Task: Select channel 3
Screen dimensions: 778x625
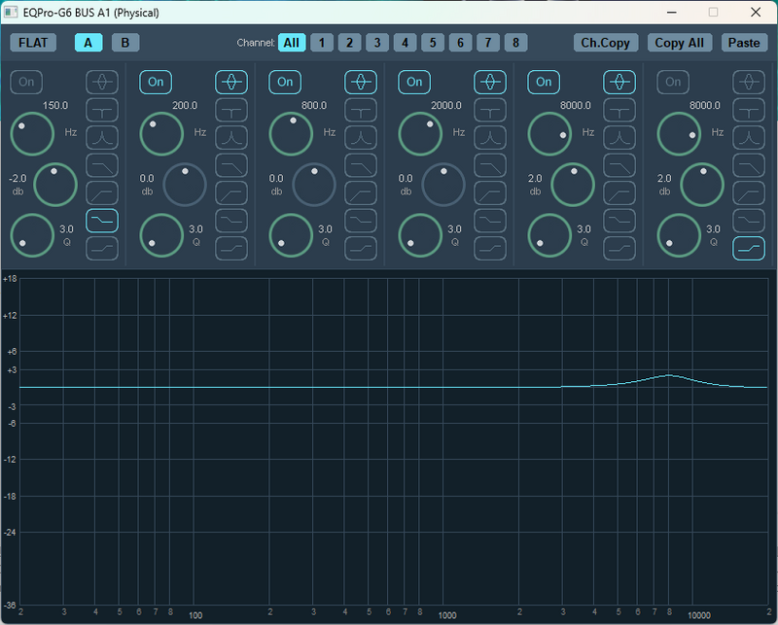Action: coord(377,43)
